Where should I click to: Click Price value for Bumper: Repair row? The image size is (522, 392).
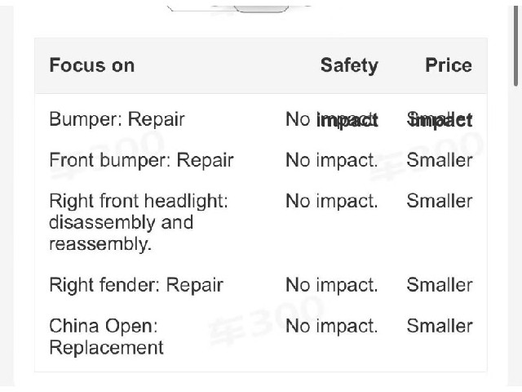pyautogui.click(x=440, y=119)
